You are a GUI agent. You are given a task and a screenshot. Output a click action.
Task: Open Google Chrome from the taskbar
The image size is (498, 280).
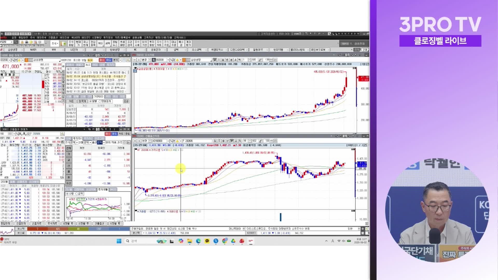(x=225, y=241)
